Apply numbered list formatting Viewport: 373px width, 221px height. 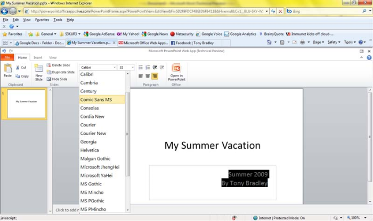148,67
